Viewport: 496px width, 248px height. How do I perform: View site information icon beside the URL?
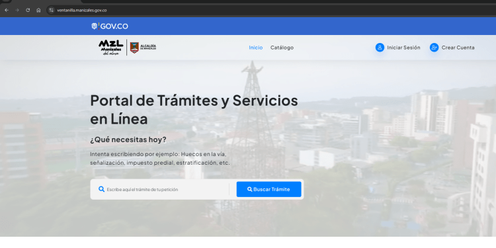coord(51,10)
